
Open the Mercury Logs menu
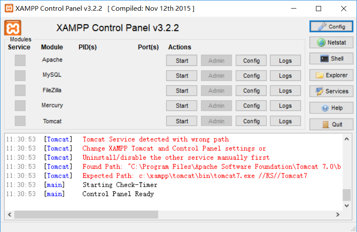click(x=286, y=106)
